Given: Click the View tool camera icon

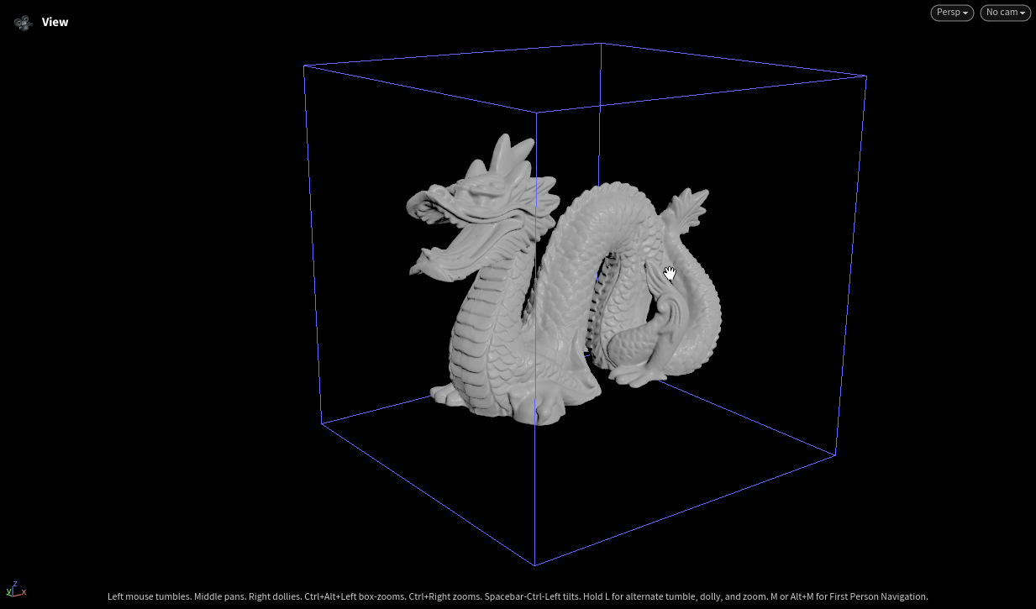Looking at the screenshot, I should (24, 23).
